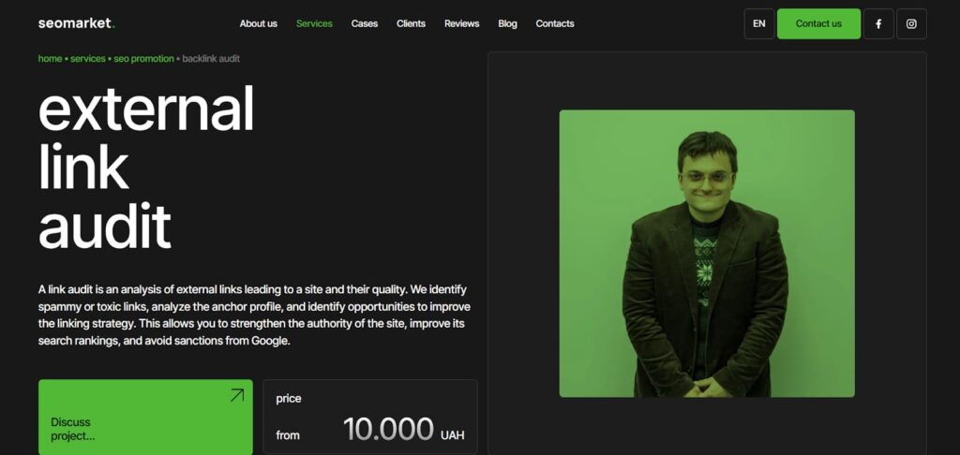The image size is (960, 455).
Task: Click the man's photo on green background
Action: click(x=707, y=254)
